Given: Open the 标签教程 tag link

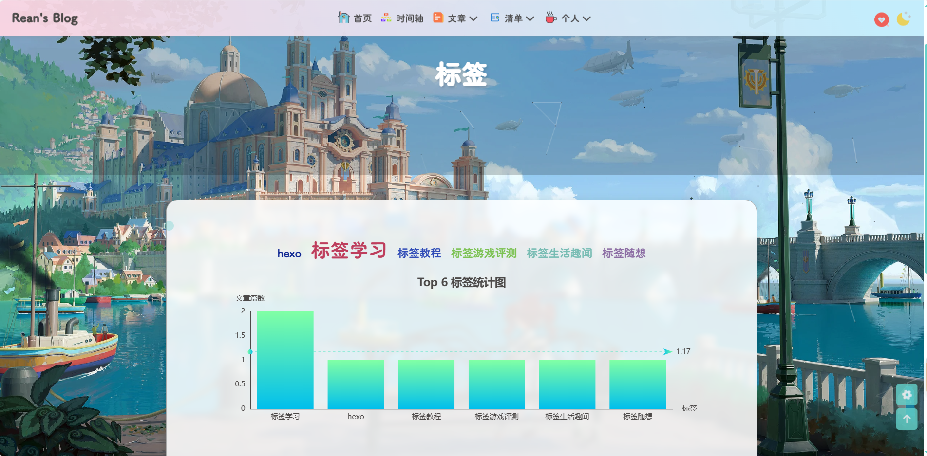Looking at the screenshot, I should [419, 253].
